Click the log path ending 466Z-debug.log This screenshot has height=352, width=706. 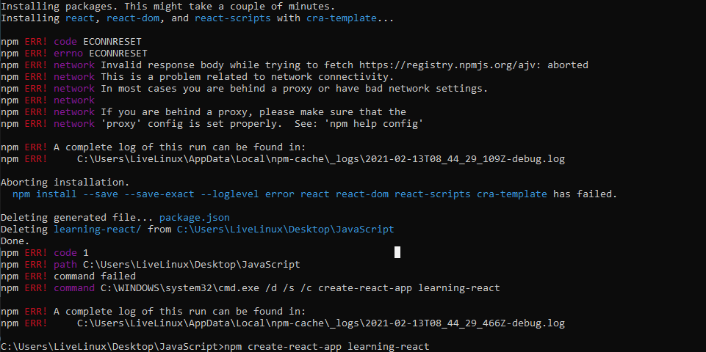click(x=320, y=323)
